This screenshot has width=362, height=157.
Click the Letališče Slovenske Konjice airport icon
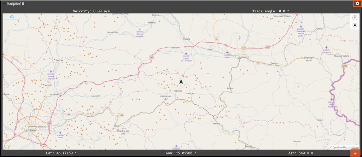pos(301,26)
